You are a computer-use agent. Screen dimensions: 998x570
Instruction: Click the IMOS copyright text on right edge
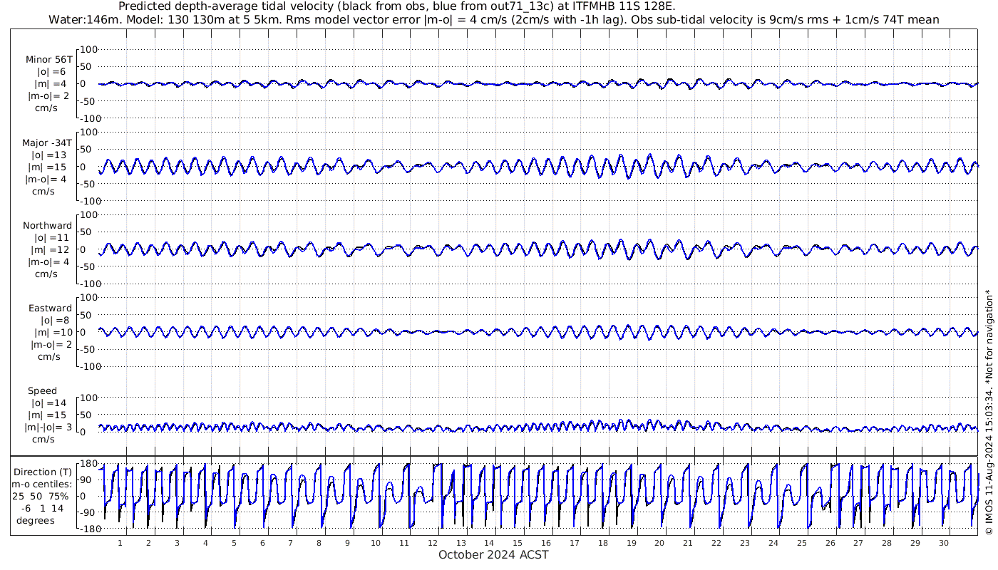pyautogui.click(x=989, y=412)
